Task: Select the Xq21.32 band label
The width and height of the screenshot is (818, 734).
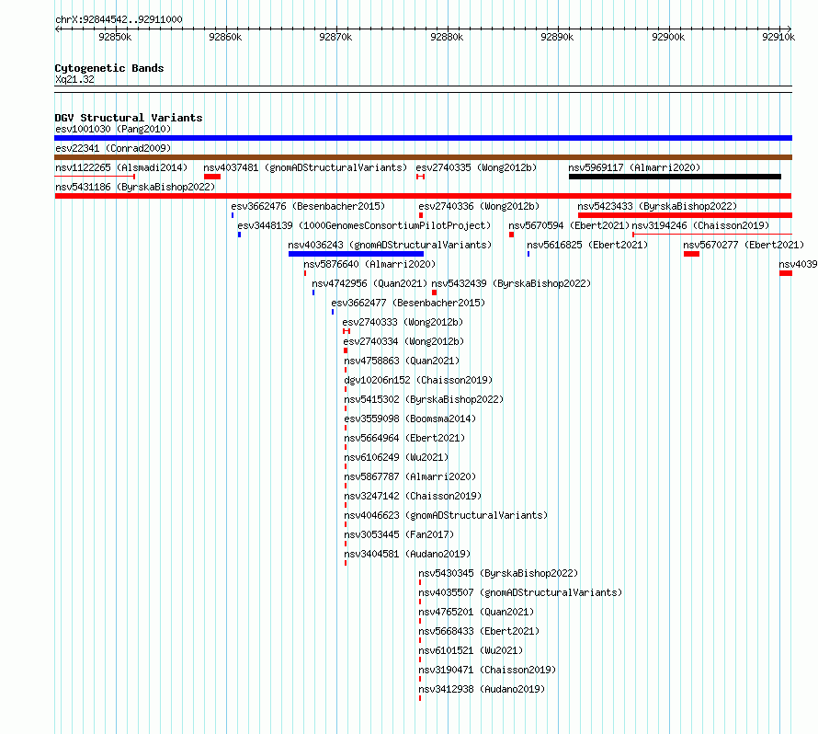Action: (x=74, y=79)
